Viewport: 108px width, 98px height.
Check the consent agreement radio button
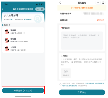(60, 84)
